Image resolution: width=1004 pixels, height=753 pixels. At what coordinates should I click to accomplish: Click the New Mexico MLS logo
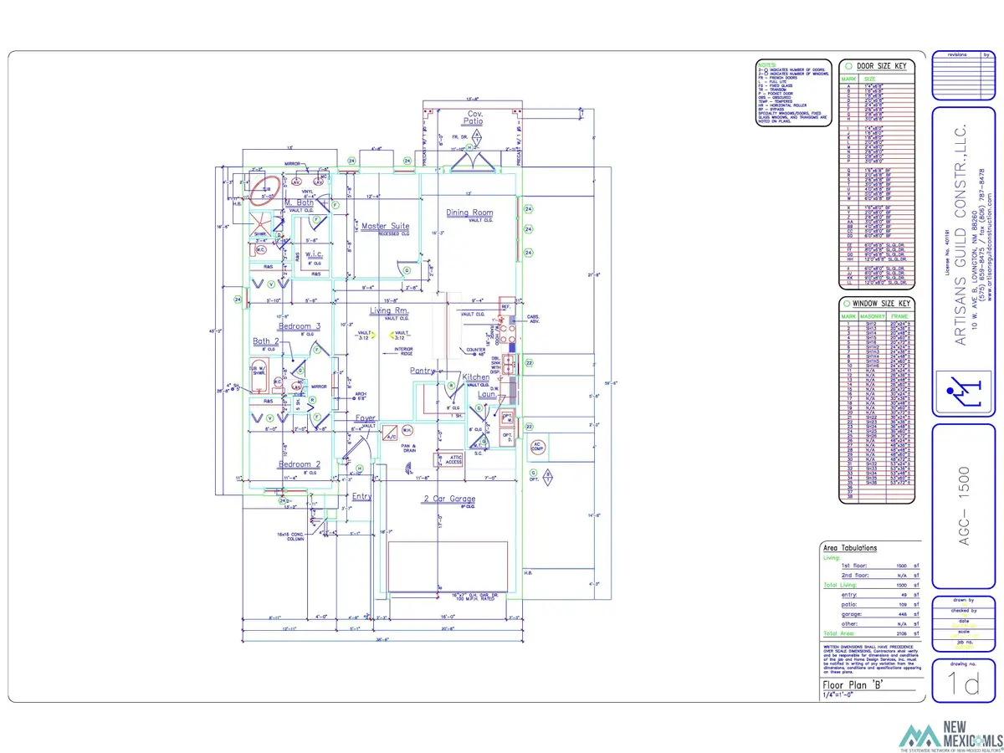click(x=950, y=732)
